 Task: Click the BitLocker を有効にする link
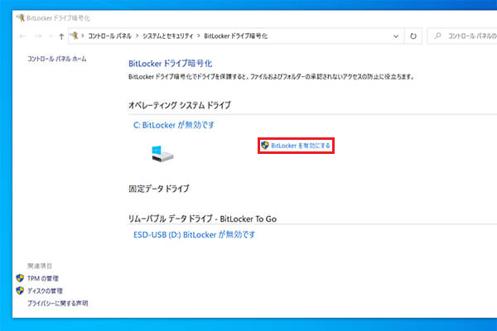[301, 145]
